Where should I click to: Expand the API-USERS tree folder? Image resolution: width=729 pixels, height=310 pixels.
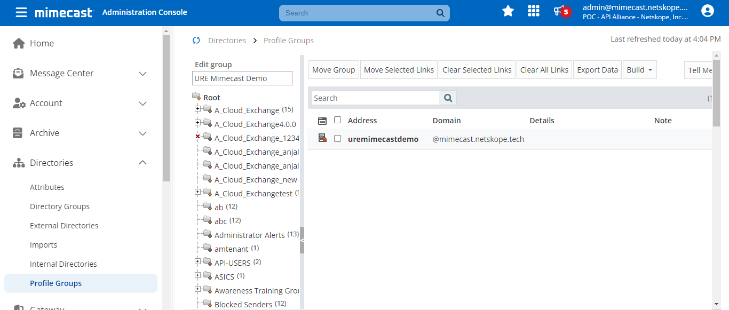(x=198, y=261)
